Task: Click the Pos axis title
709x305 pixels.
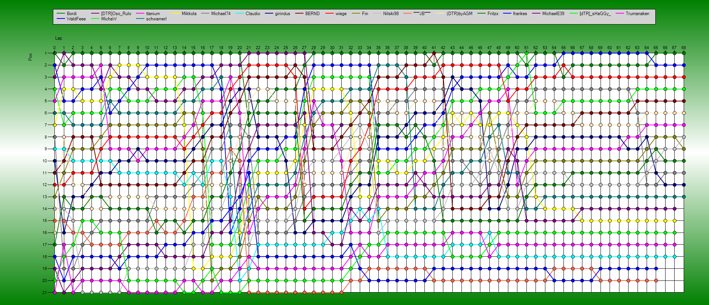Action: tap(30, 57)
